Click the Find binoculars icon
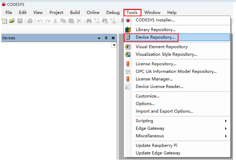This screenshot has height=161, width=236. pyautogui.click(x=89, y=21)
